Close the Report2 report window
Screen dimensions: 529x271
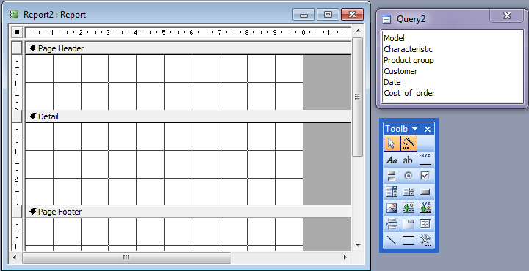[352, 15]
